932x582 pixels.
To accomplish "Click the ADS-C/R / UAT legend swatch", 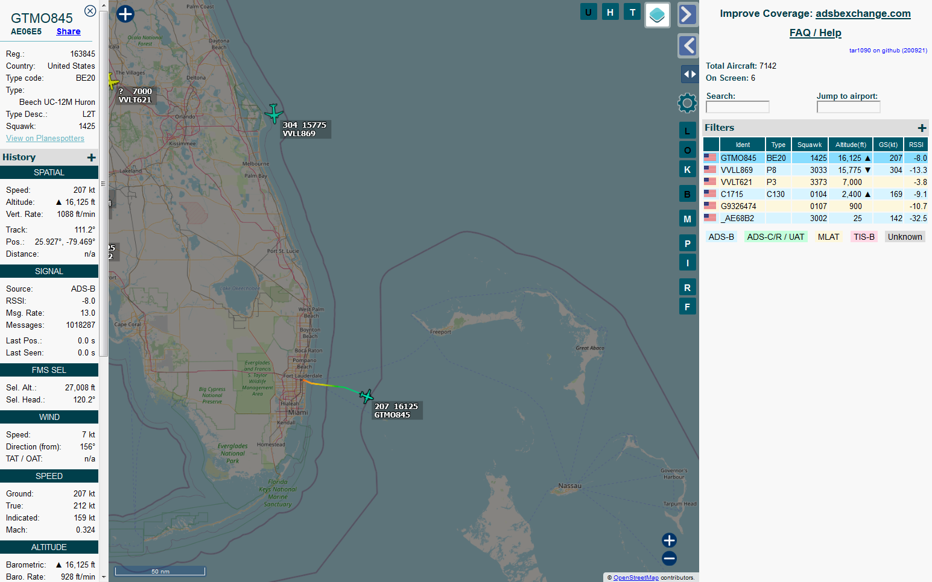I will pos(776,237).
